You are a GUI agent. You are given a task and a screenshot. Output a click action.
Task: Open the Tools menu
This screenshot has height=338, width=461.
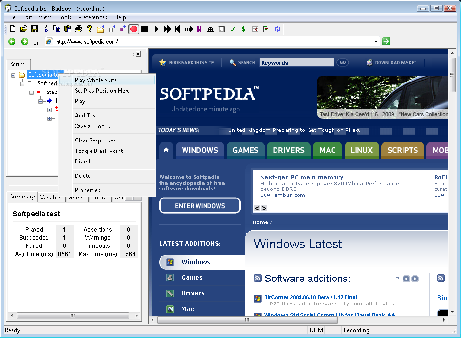[64, 17]
